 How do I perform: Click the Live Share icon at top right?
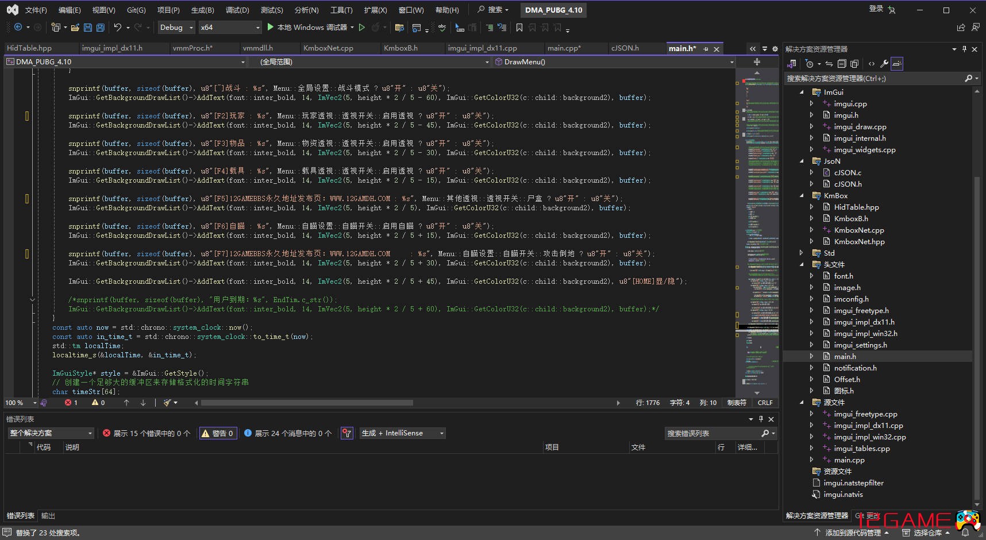coord(961,27)
